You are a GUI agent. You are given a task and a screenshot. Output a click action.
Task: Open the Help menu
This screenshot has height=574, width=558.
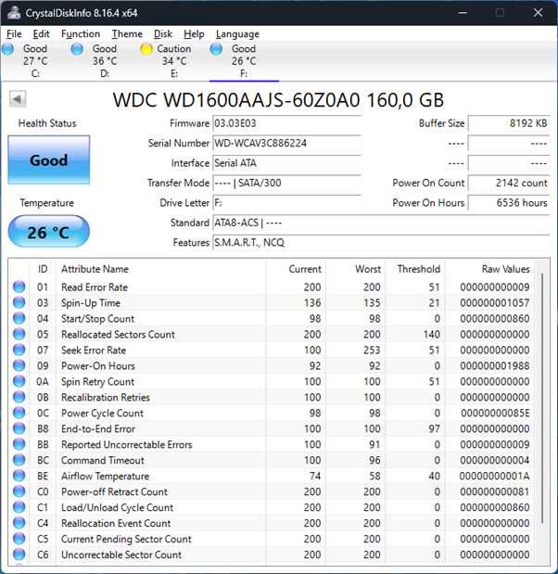pos(194,34)
